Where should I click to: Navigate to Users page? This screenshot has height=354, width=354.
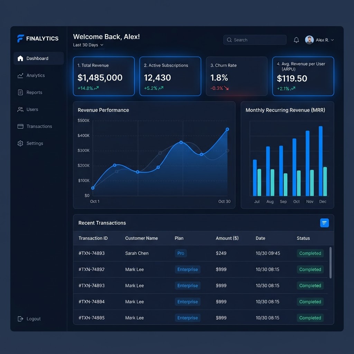coord(32,109)
